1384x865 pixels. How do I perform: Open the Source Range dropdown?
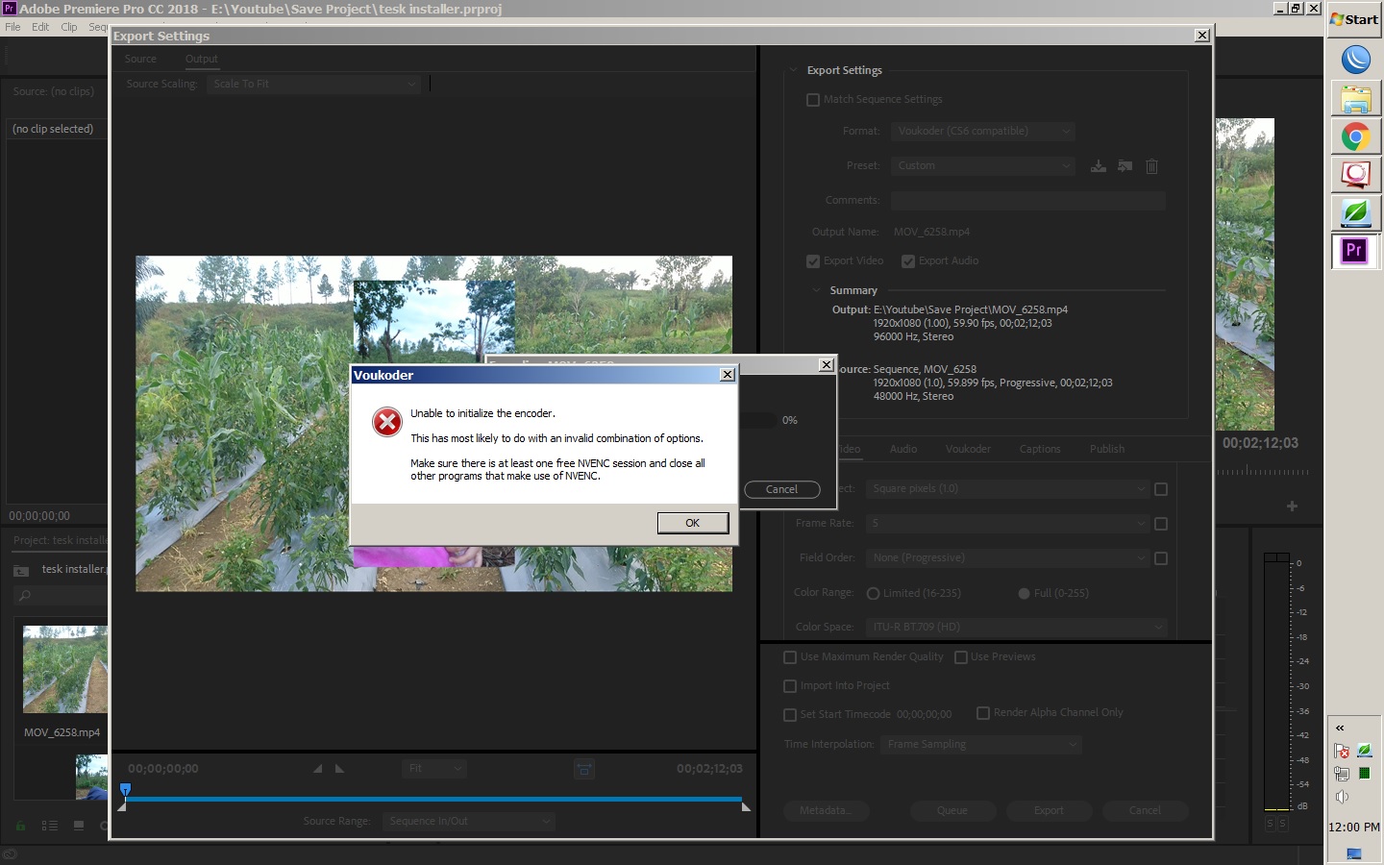[x=468, y=822]
